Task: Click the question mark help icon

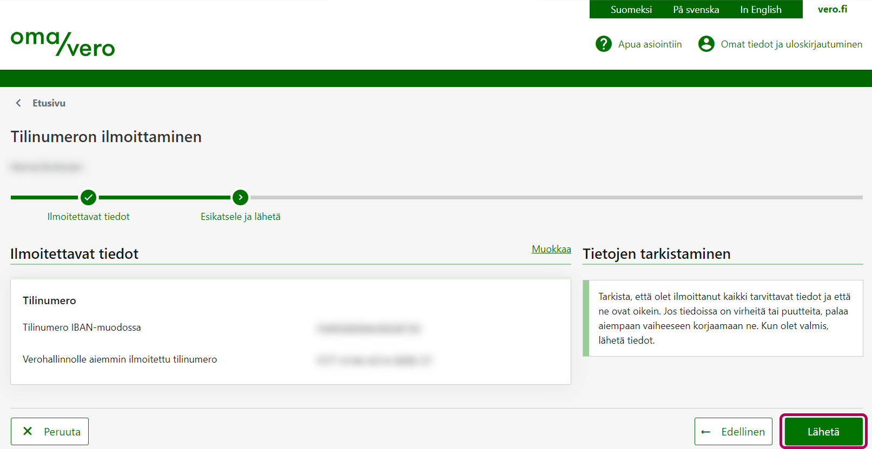Action: pyautogui.click(x=603, y=44)
